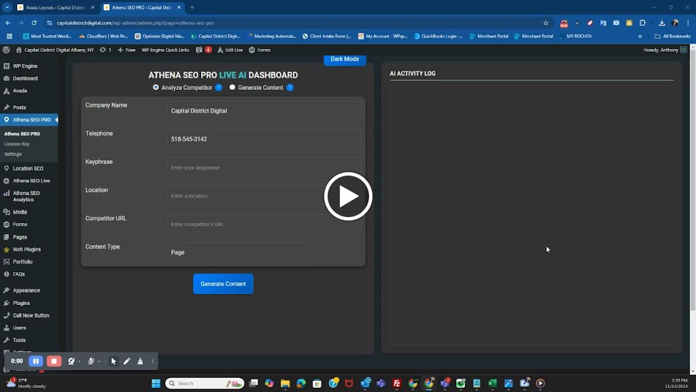This screenshot has width=696, height=392.
Task: Toggle the webcam off control in recorder
Action: pyautogui.click(x=71, y=361)
